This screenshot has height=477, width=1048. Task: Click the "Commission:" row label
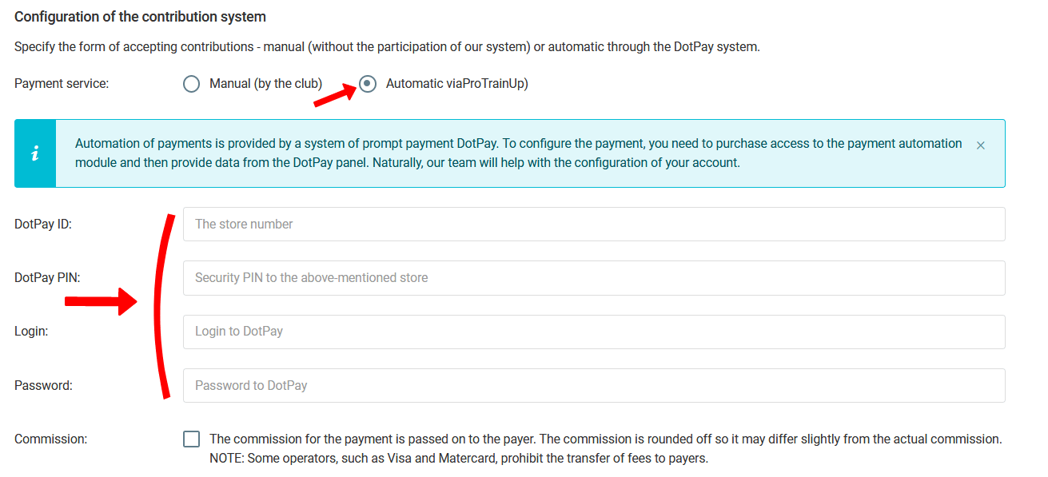(50, 439)
